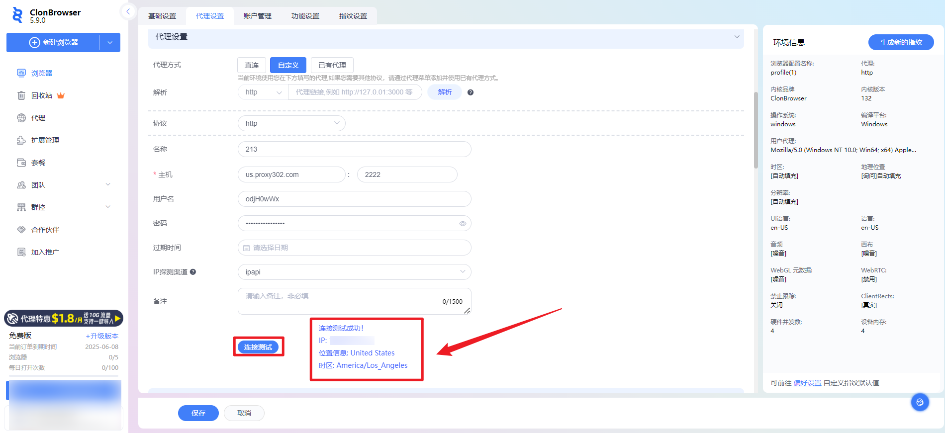Click the 备注 textarea

354,301
